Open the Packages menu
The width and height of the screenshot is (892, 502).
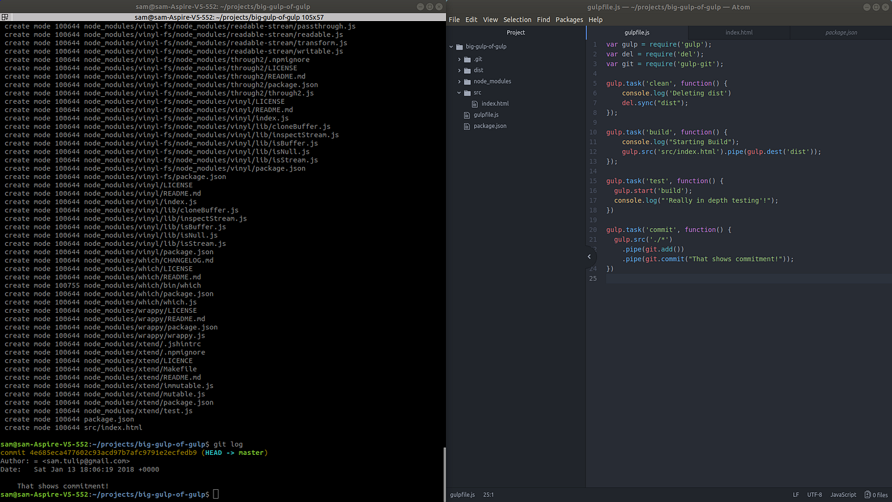pos(569,20)
